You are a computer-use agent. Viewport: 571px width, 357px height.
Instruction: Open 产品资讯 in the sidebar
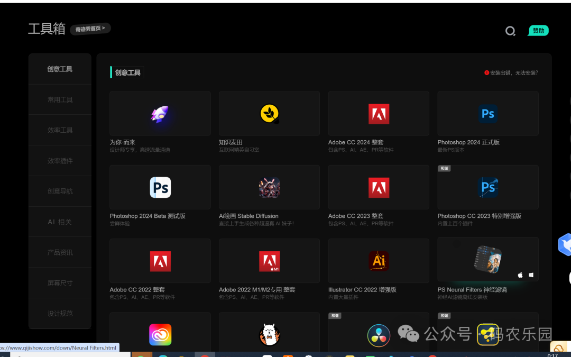60,252
